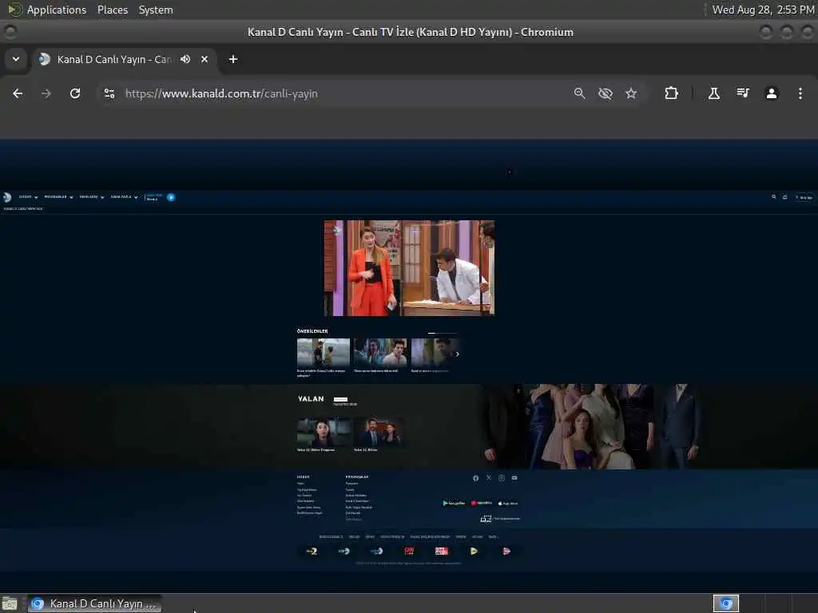Open the second Yalan episode thumbnail

tap(380, 432)
